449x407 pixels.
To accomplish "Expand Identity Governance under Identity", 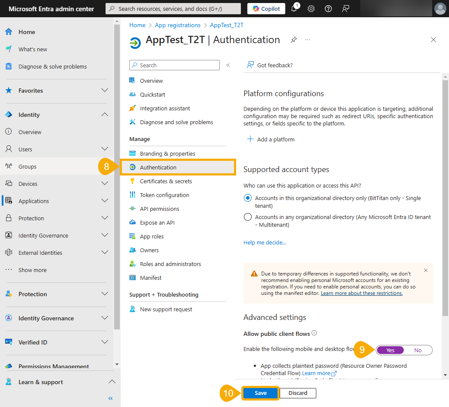I will click(105, 235).
